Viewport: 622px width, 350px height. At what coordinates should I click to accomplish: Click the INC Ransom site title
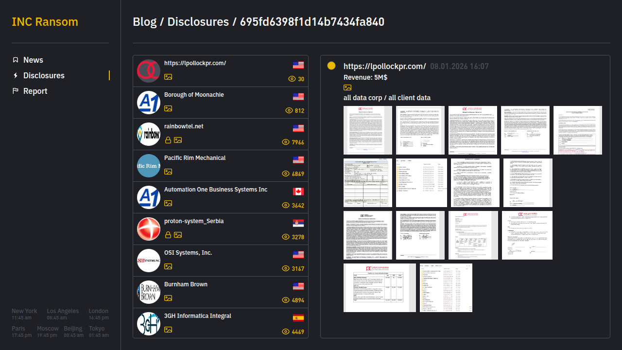[x=45, y=22]
